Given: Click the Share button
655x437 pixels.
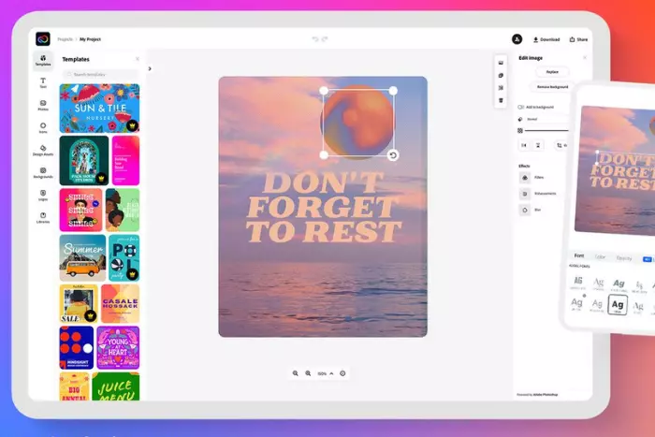Looking at the screenshot, I should [578, 39].
